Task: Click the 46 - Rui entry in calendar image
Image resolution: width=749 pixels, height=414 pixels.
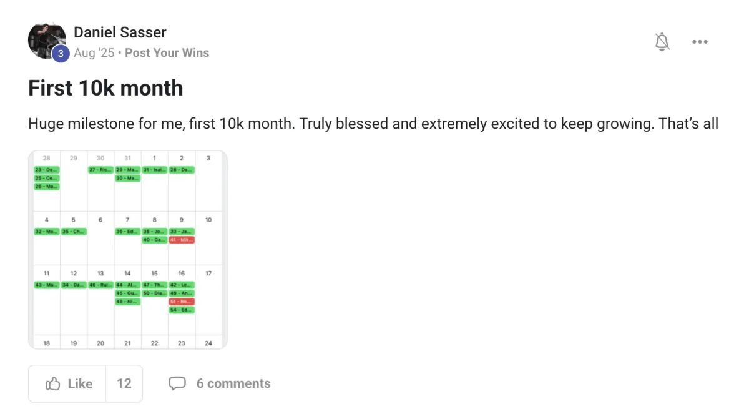Action: [100, 285]
